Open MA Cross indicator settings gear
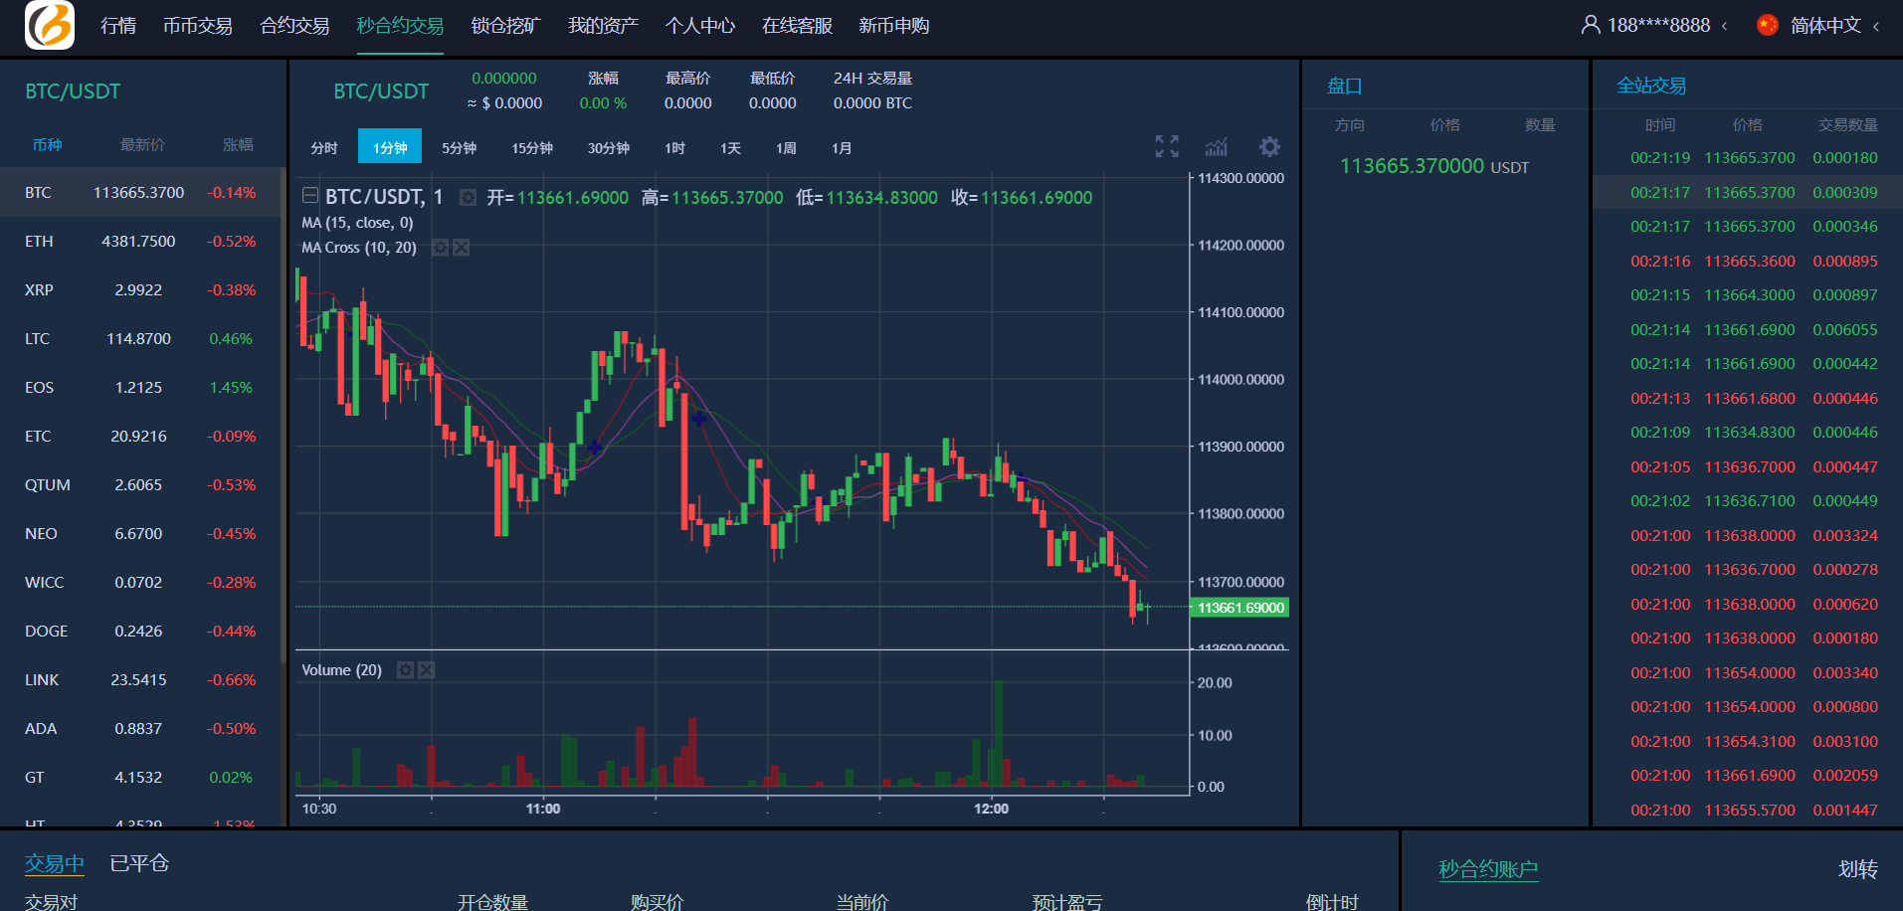1903x911 pixels. 440,248
